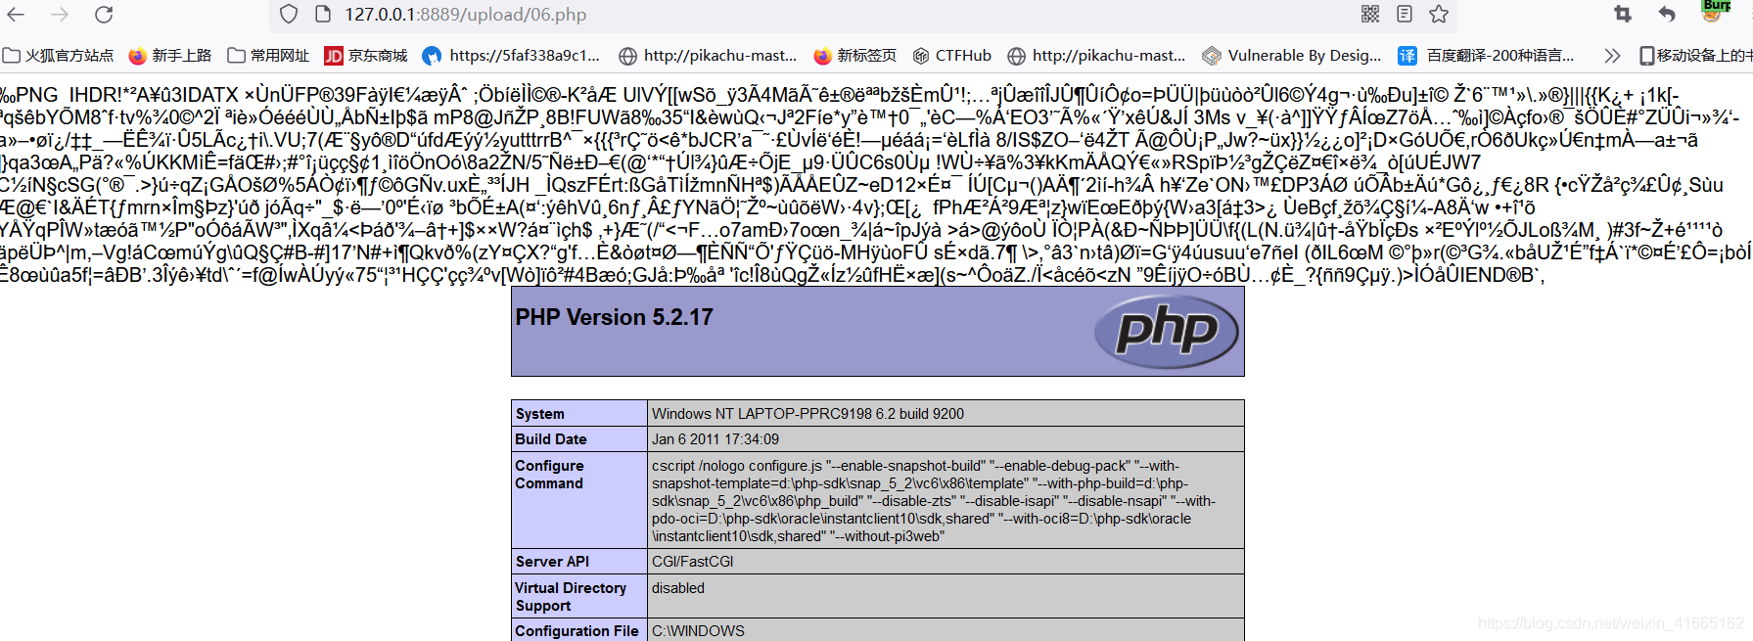Click the Jan 6 2011 17:34:09 value
1753x641 pixels.
click(715, 439)
